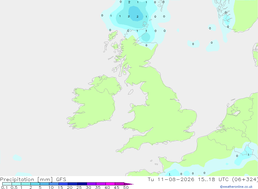
Task: Click the legend label '0.5'
Action: coord(14,187)
